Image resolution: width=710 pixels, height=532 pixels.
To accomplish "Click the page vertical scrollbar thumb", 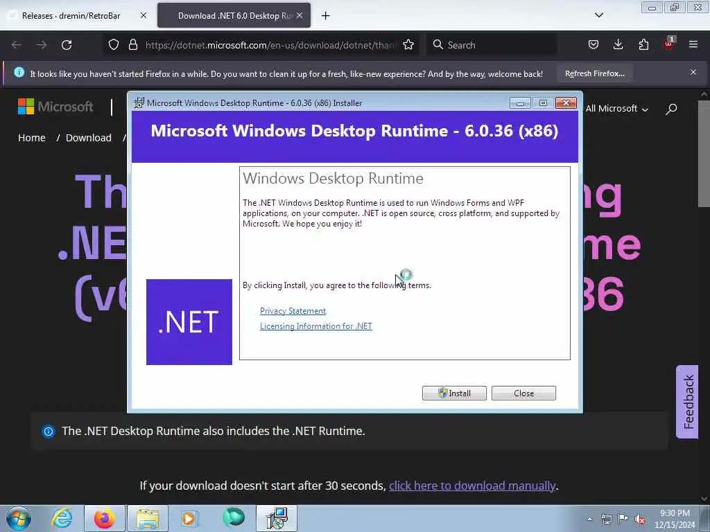I will [x=704, y=154].
